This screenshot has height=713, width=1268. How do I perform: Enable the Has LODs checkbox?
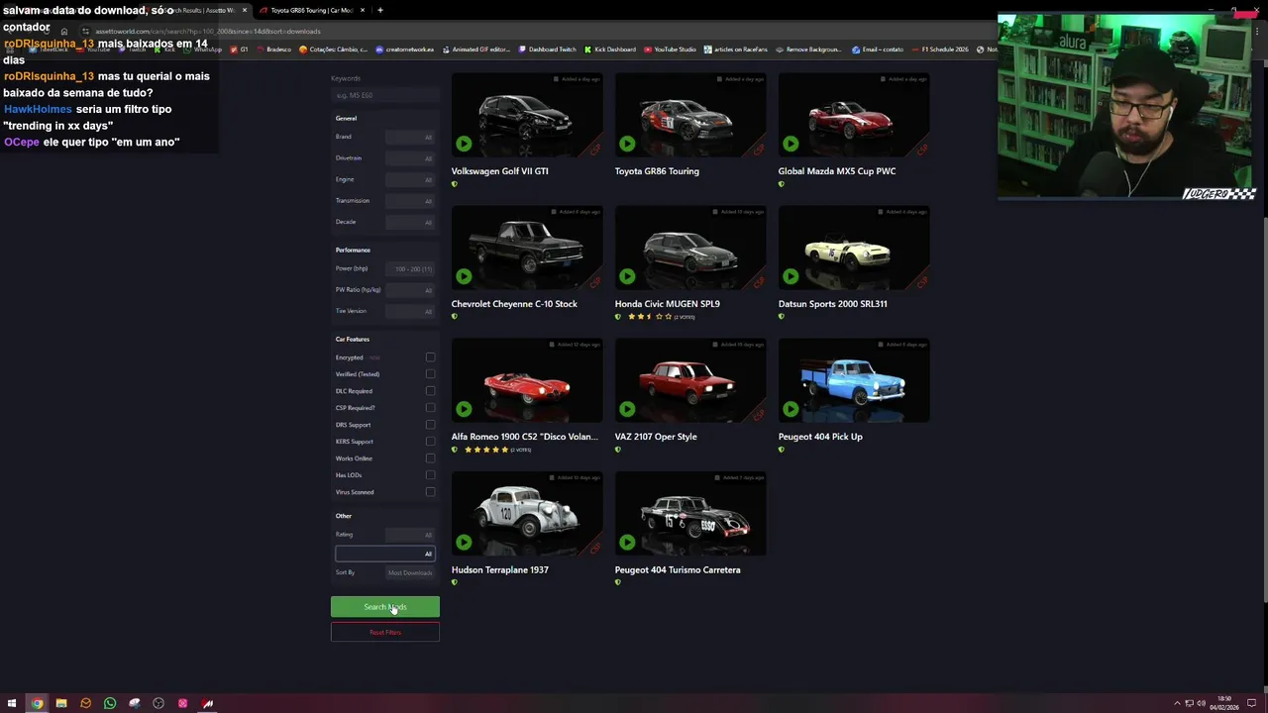pos(430,475)
